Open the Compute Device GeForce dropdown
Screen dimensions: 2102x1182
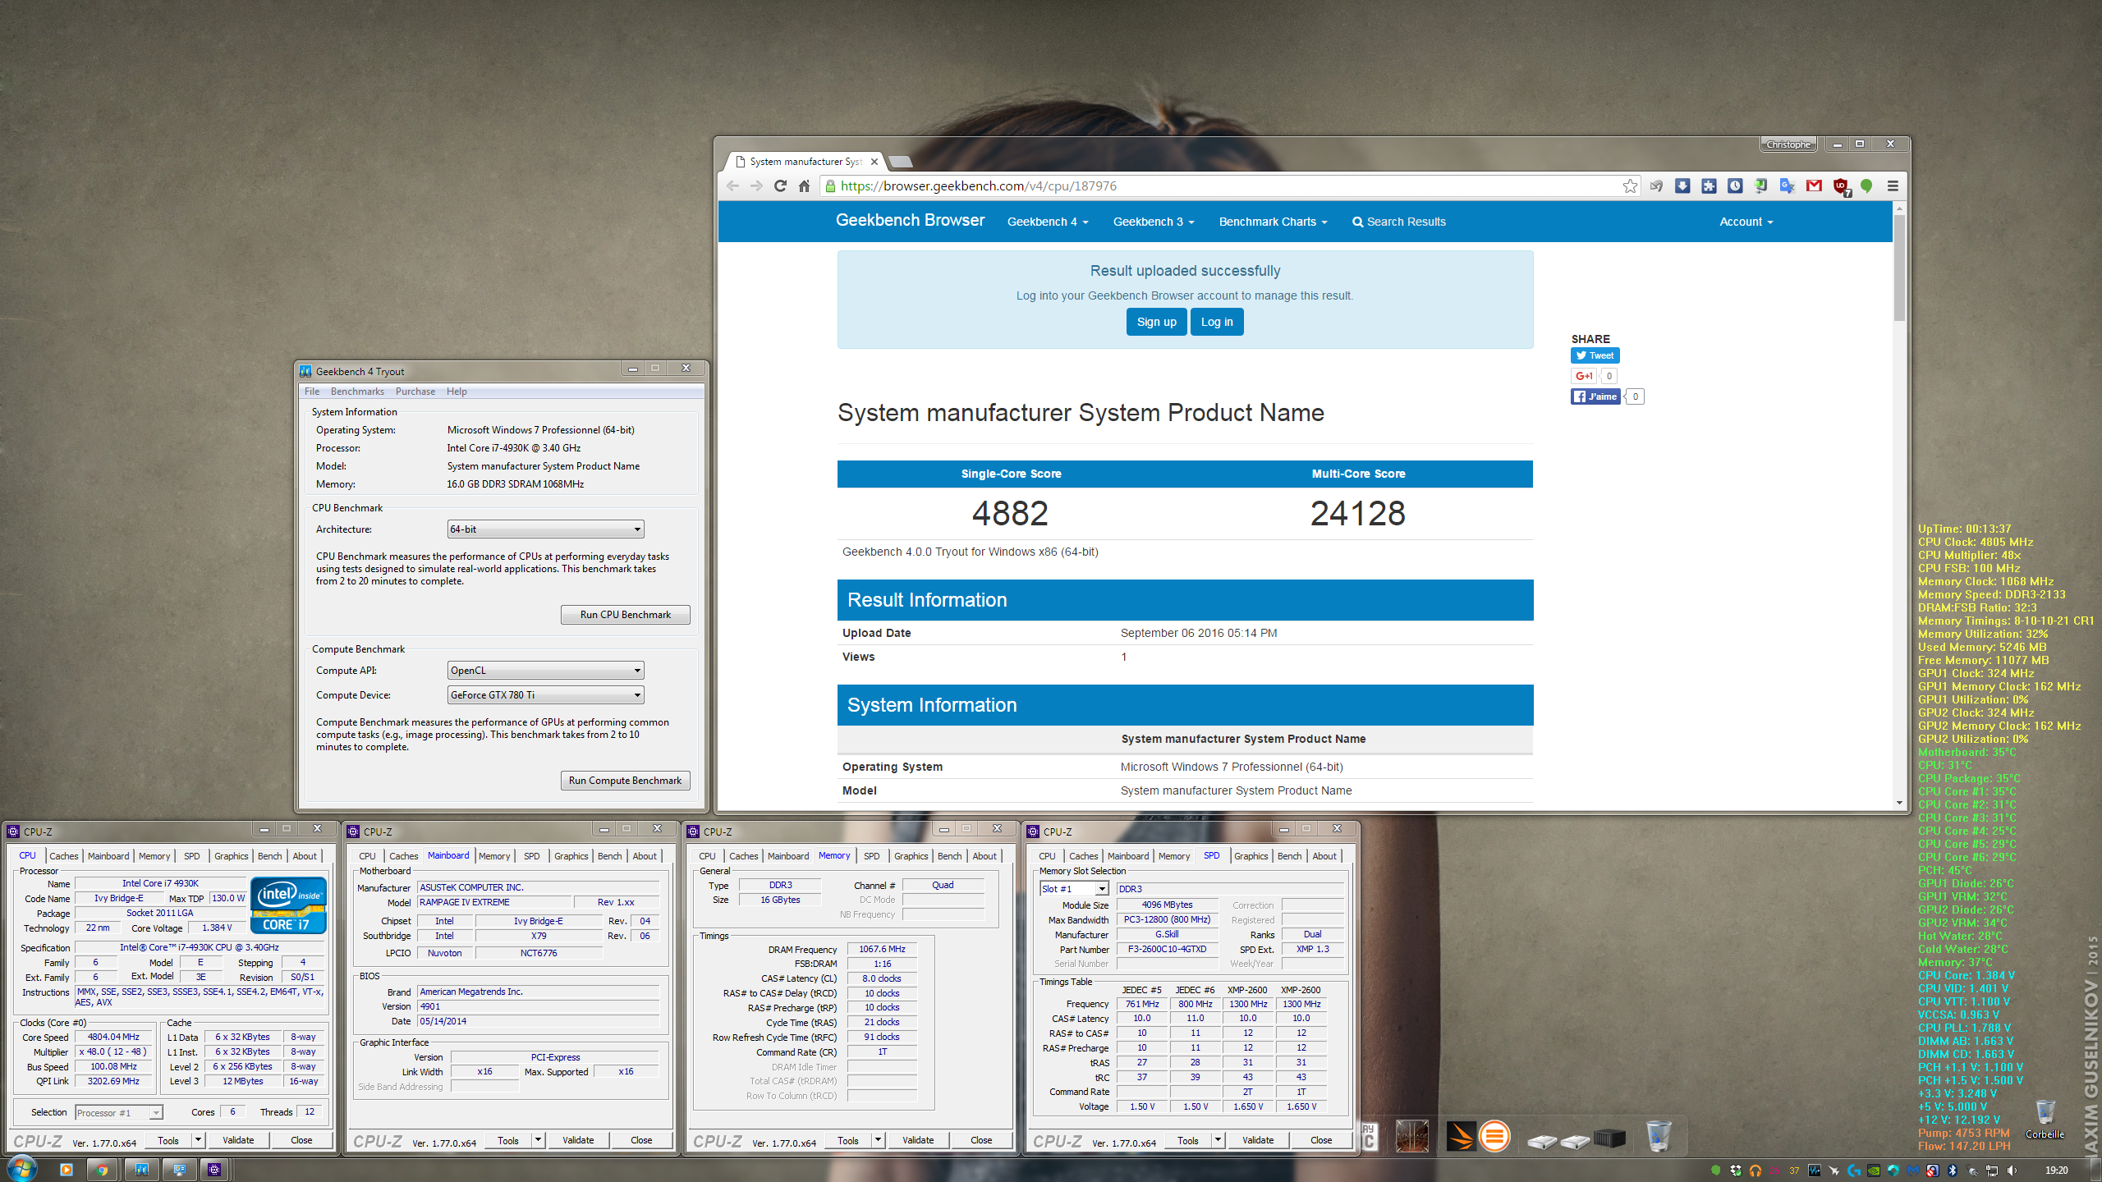click(x=545, y=695)
